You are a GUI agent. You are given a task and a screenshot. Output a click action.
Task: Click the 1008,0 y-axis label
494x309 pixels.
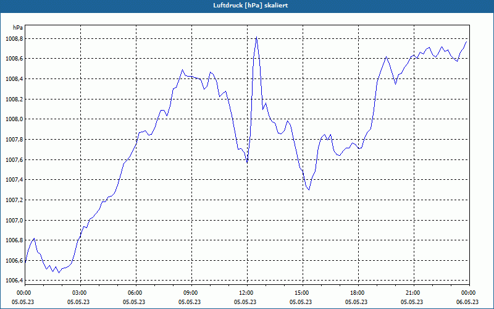14,119
